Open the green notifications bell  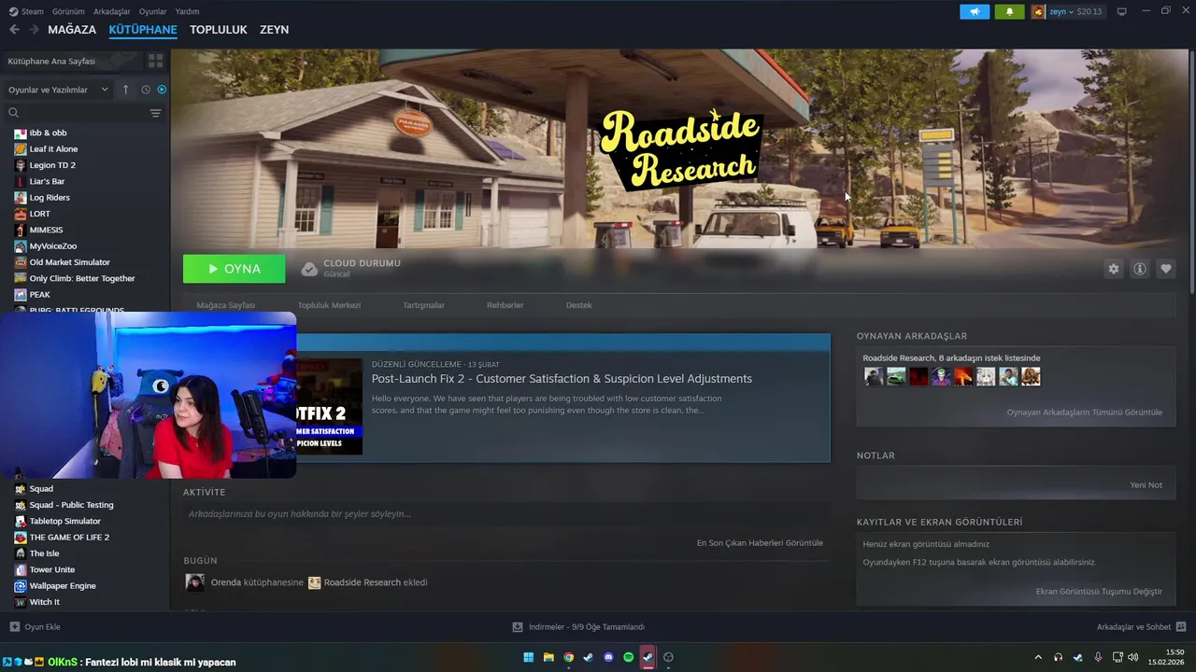[x=1009, y=12]
